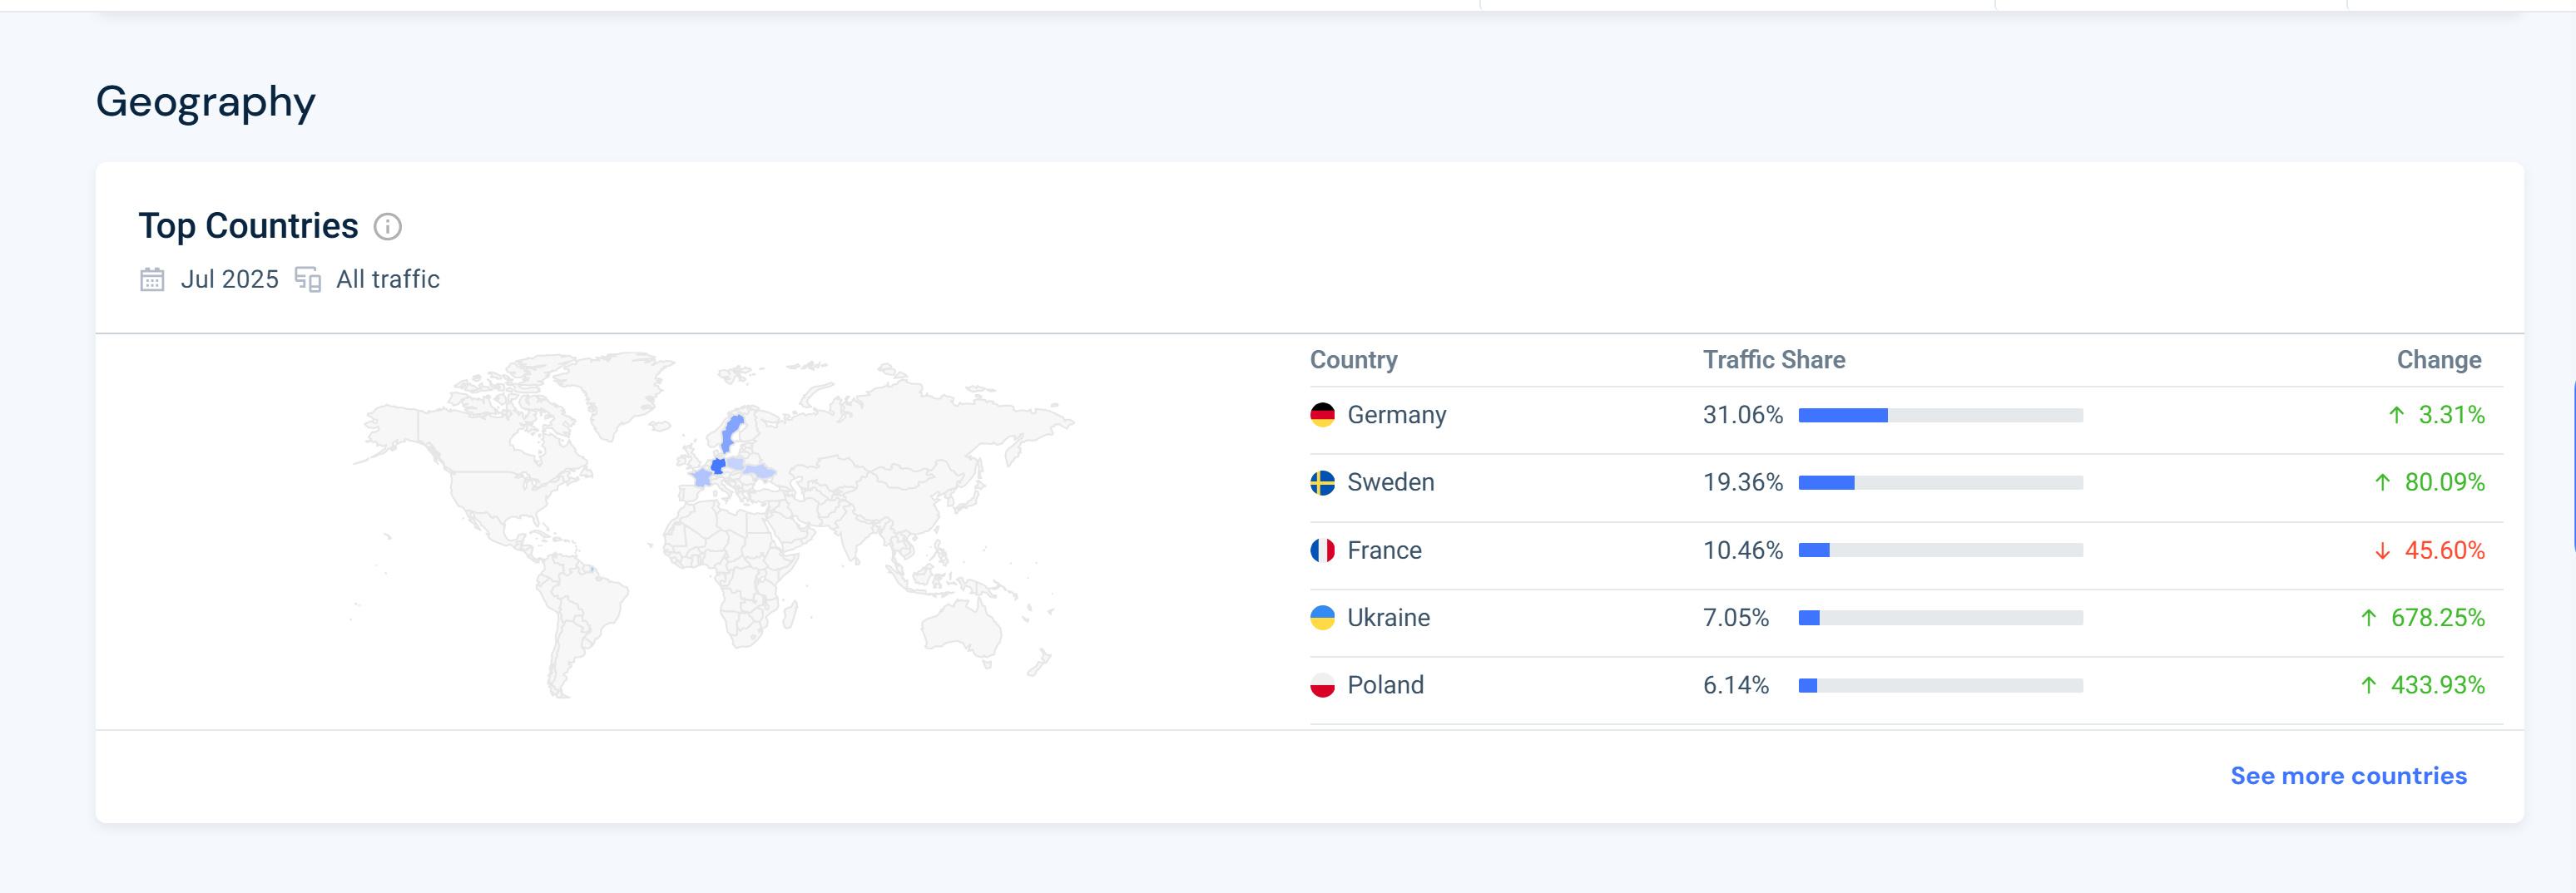The image size is (2576, 893).
Task: Click the Traffic Share column header
Action: (x=1774, y=359)
